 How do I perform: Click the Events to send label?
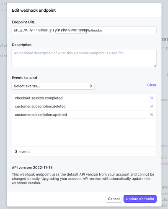click(24, 78)
